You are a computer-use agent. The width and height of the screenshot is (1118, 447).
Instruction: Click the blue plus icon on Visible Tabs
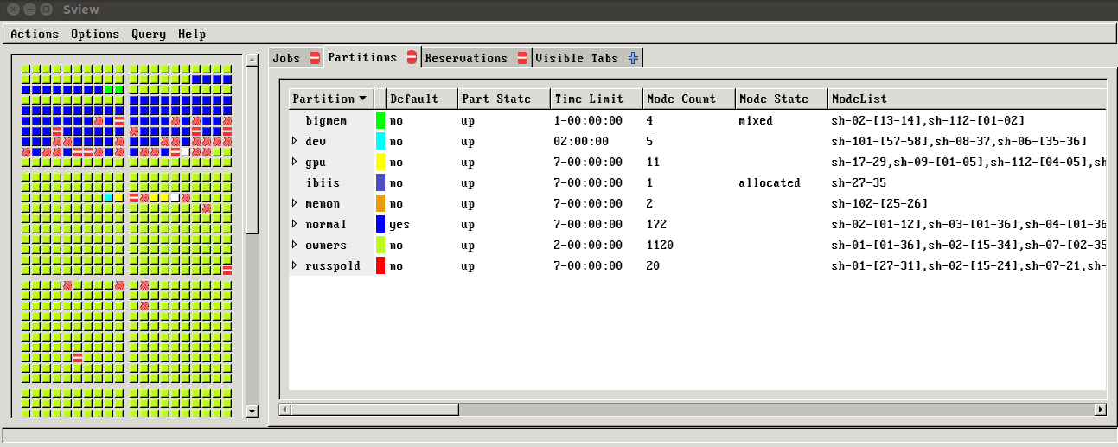click(x=633, y=58)
